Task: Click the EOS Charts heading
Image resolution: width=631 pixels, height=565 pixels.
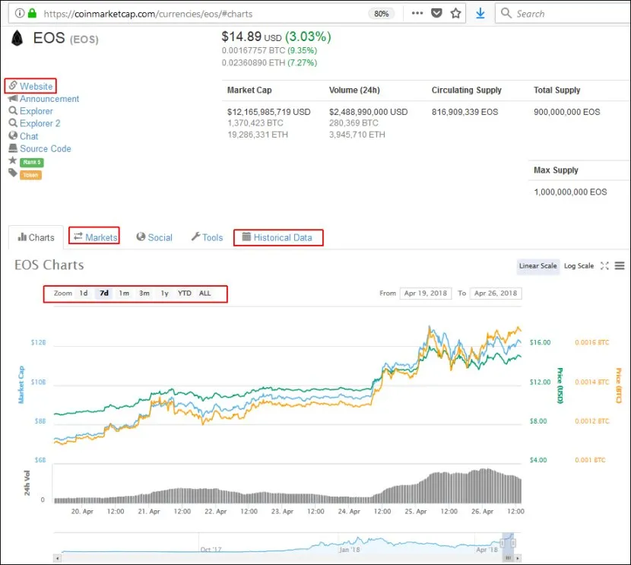Action: point(49,265)
